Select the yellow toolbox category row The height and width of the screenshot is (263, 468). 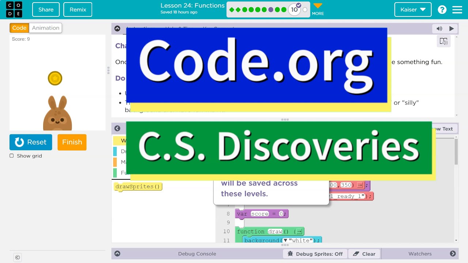[119, 141]
